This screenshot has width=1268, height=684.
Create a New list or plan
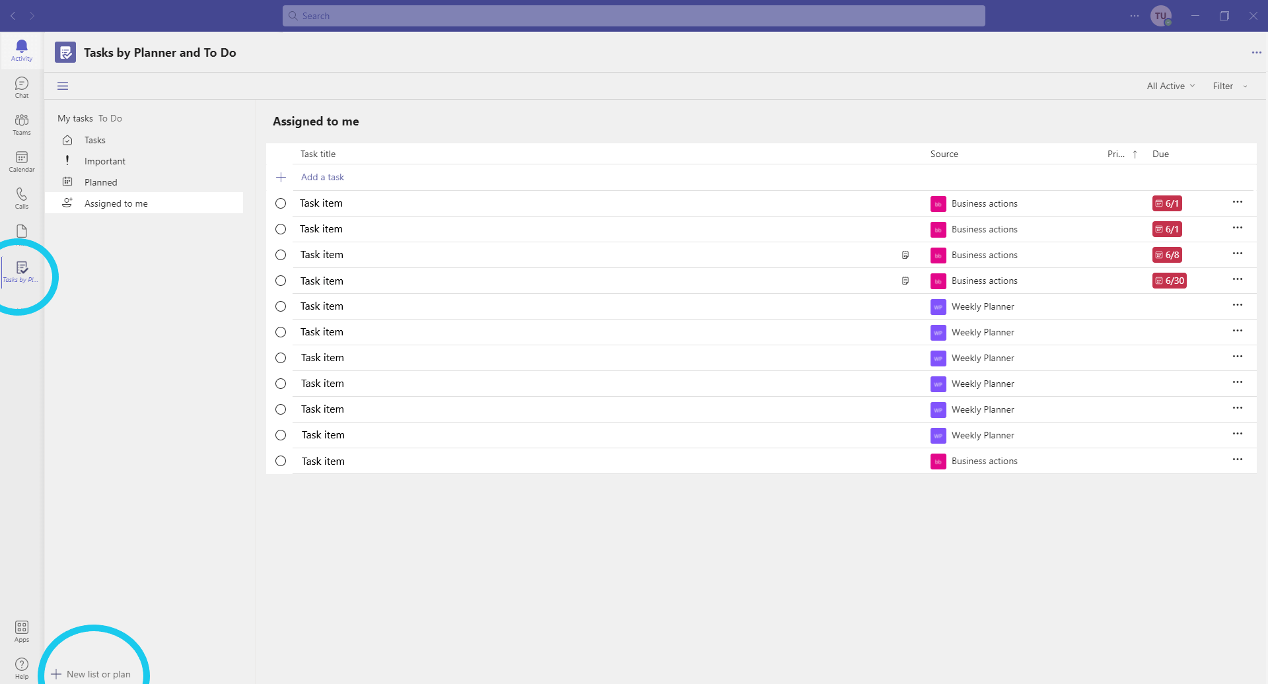pyautogui.click(x=93, y=674)
